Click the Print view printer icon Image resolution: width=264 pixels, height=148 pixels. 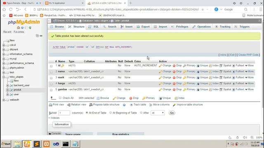tap(50, 105)
